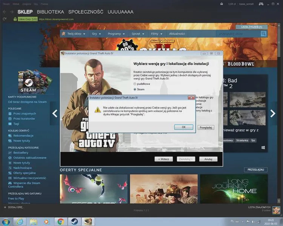Viewport: 283px width, 226px height.
Task: Select the pudełkowa version radio button
Action: [135, 84]
